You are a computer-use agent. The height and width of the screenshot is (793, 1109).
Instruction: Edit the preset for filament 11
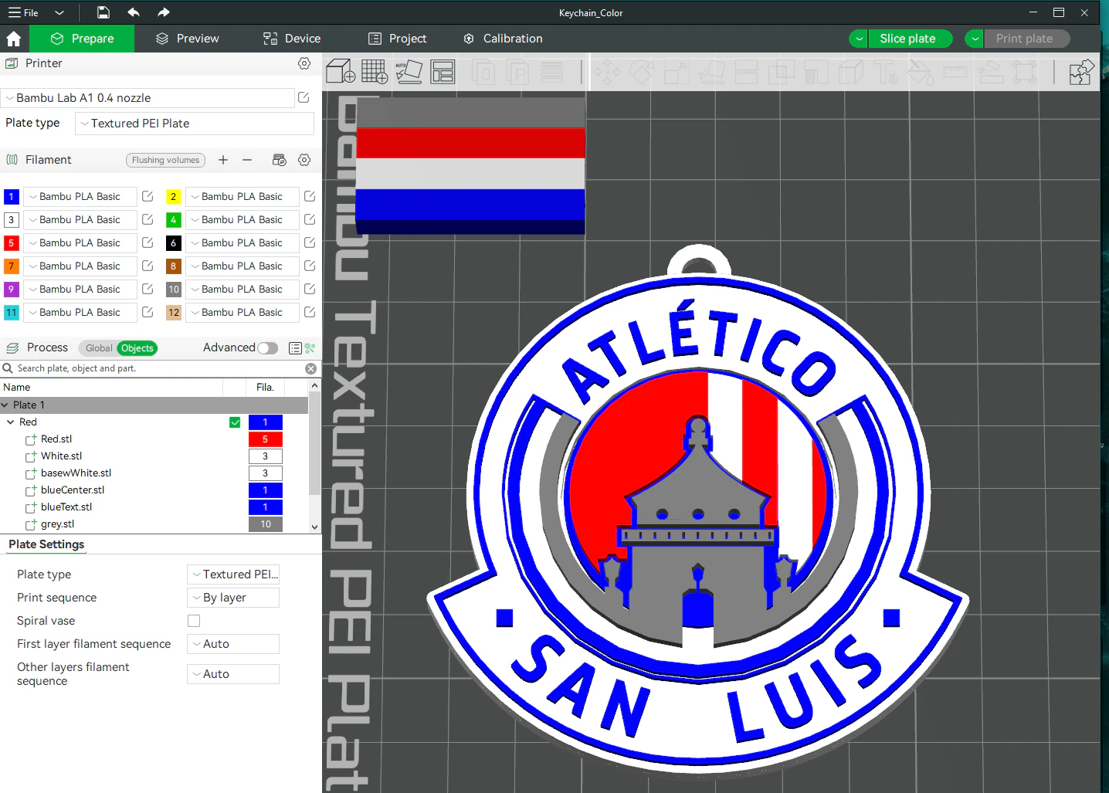pos(148,313)
